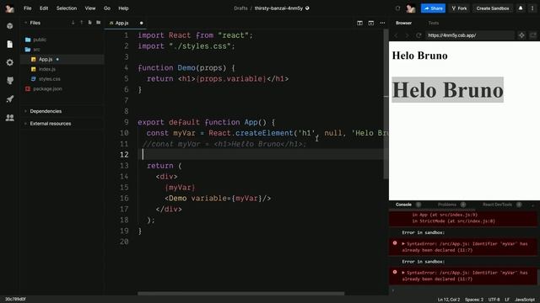Open the View menu
Screen dimensions: 540x303
point(90,8)
